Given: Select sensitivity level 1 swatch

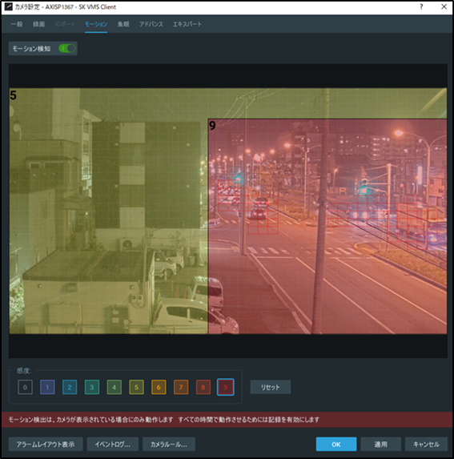Looking at the screenshot, I should pyautogui.click(x=47, y=387).
